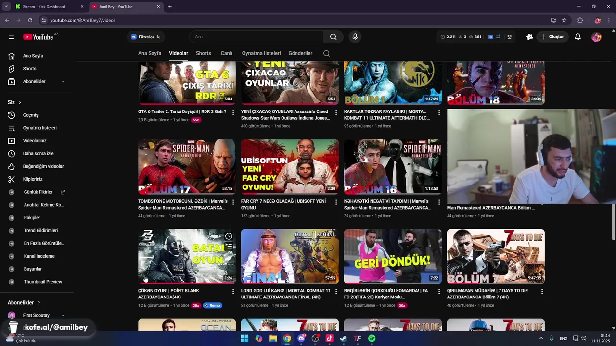Open the Filtreler dropdown

pos(146,37)
